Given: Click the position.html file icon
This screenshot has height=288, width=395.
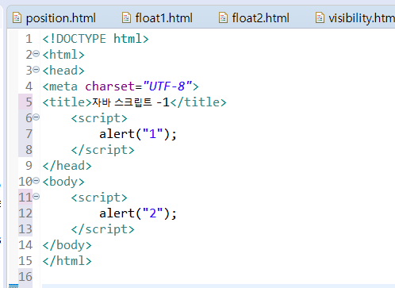Looking at the screenshot, I should [17, 18].
